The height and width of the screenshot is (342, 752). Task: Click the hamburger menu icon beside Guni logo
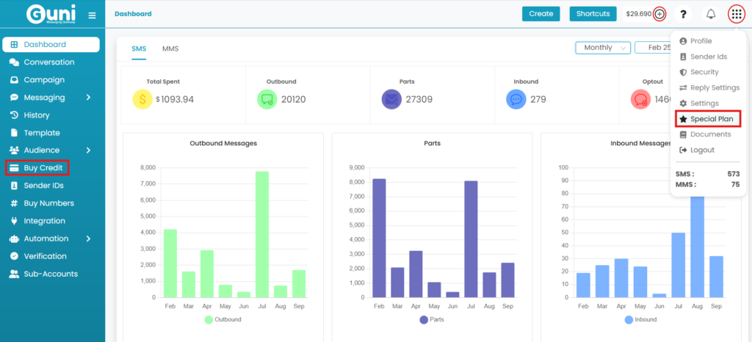pos(92,15)
